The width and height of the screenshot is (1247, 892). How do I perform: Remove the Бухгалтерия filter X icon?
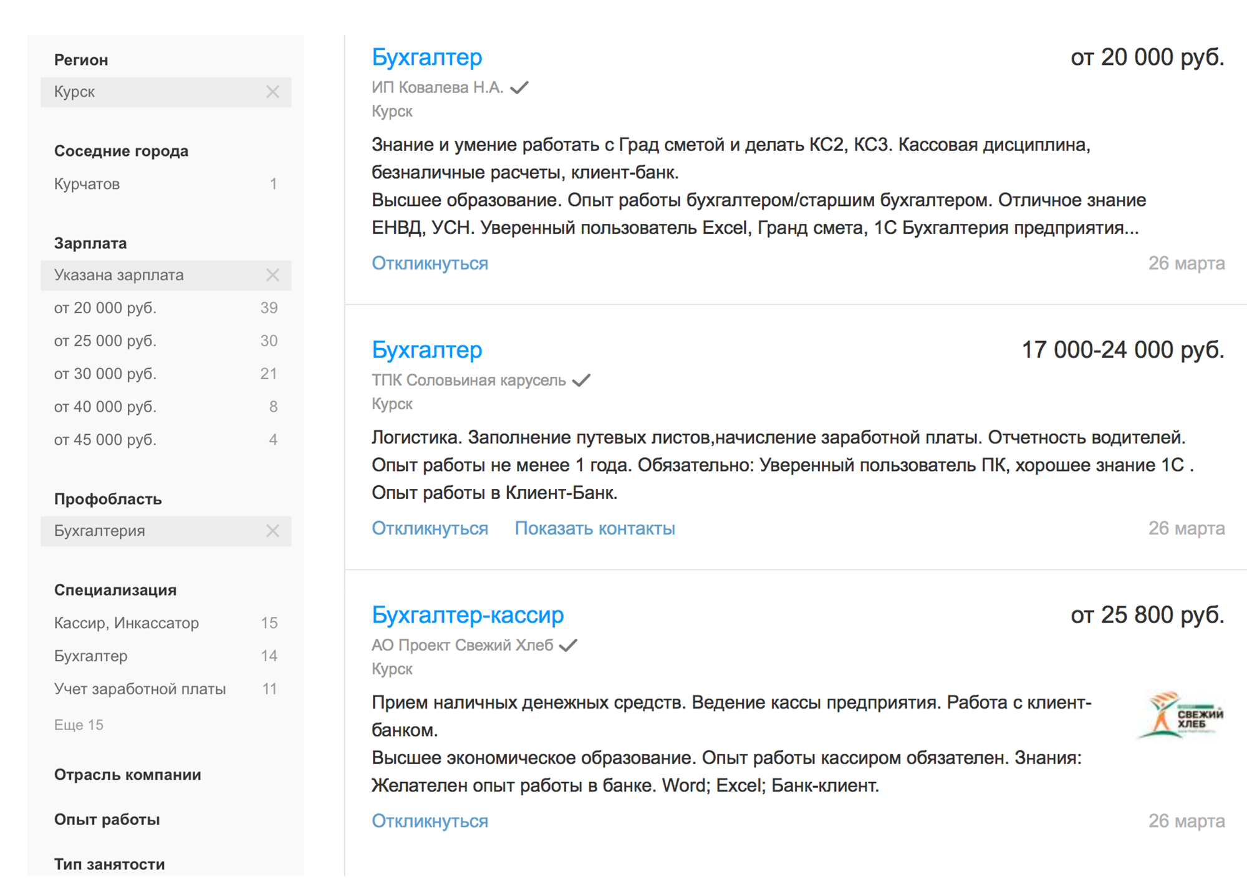point(272,531)
